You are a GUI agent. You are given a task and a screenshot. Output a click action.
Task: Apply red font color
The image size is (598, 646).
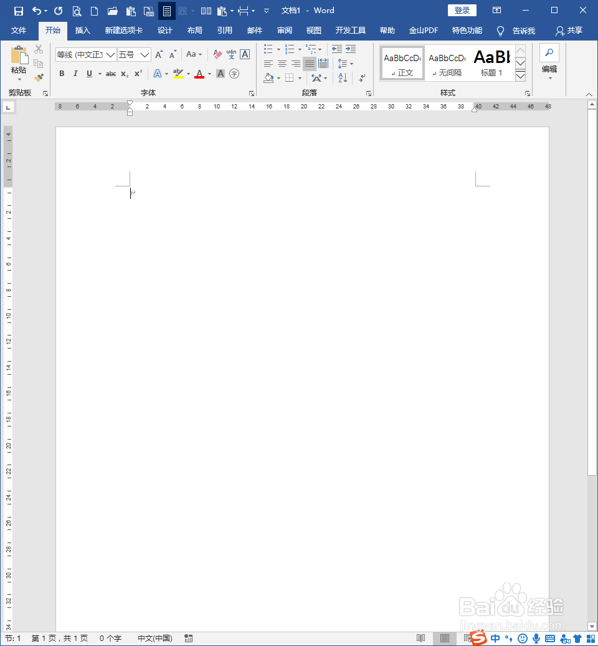coord(199,74)
